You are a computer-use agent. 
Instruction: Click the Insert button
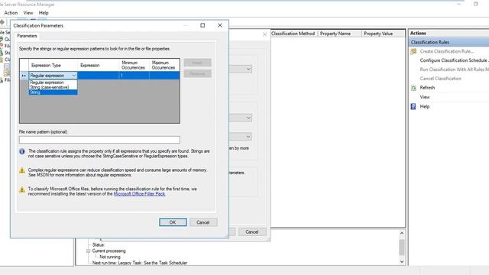pos(197,63)
